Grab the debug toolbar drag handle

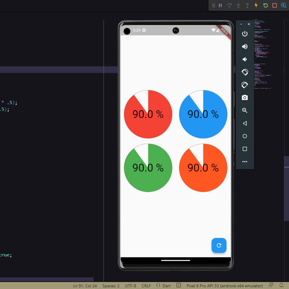[213, 5]
